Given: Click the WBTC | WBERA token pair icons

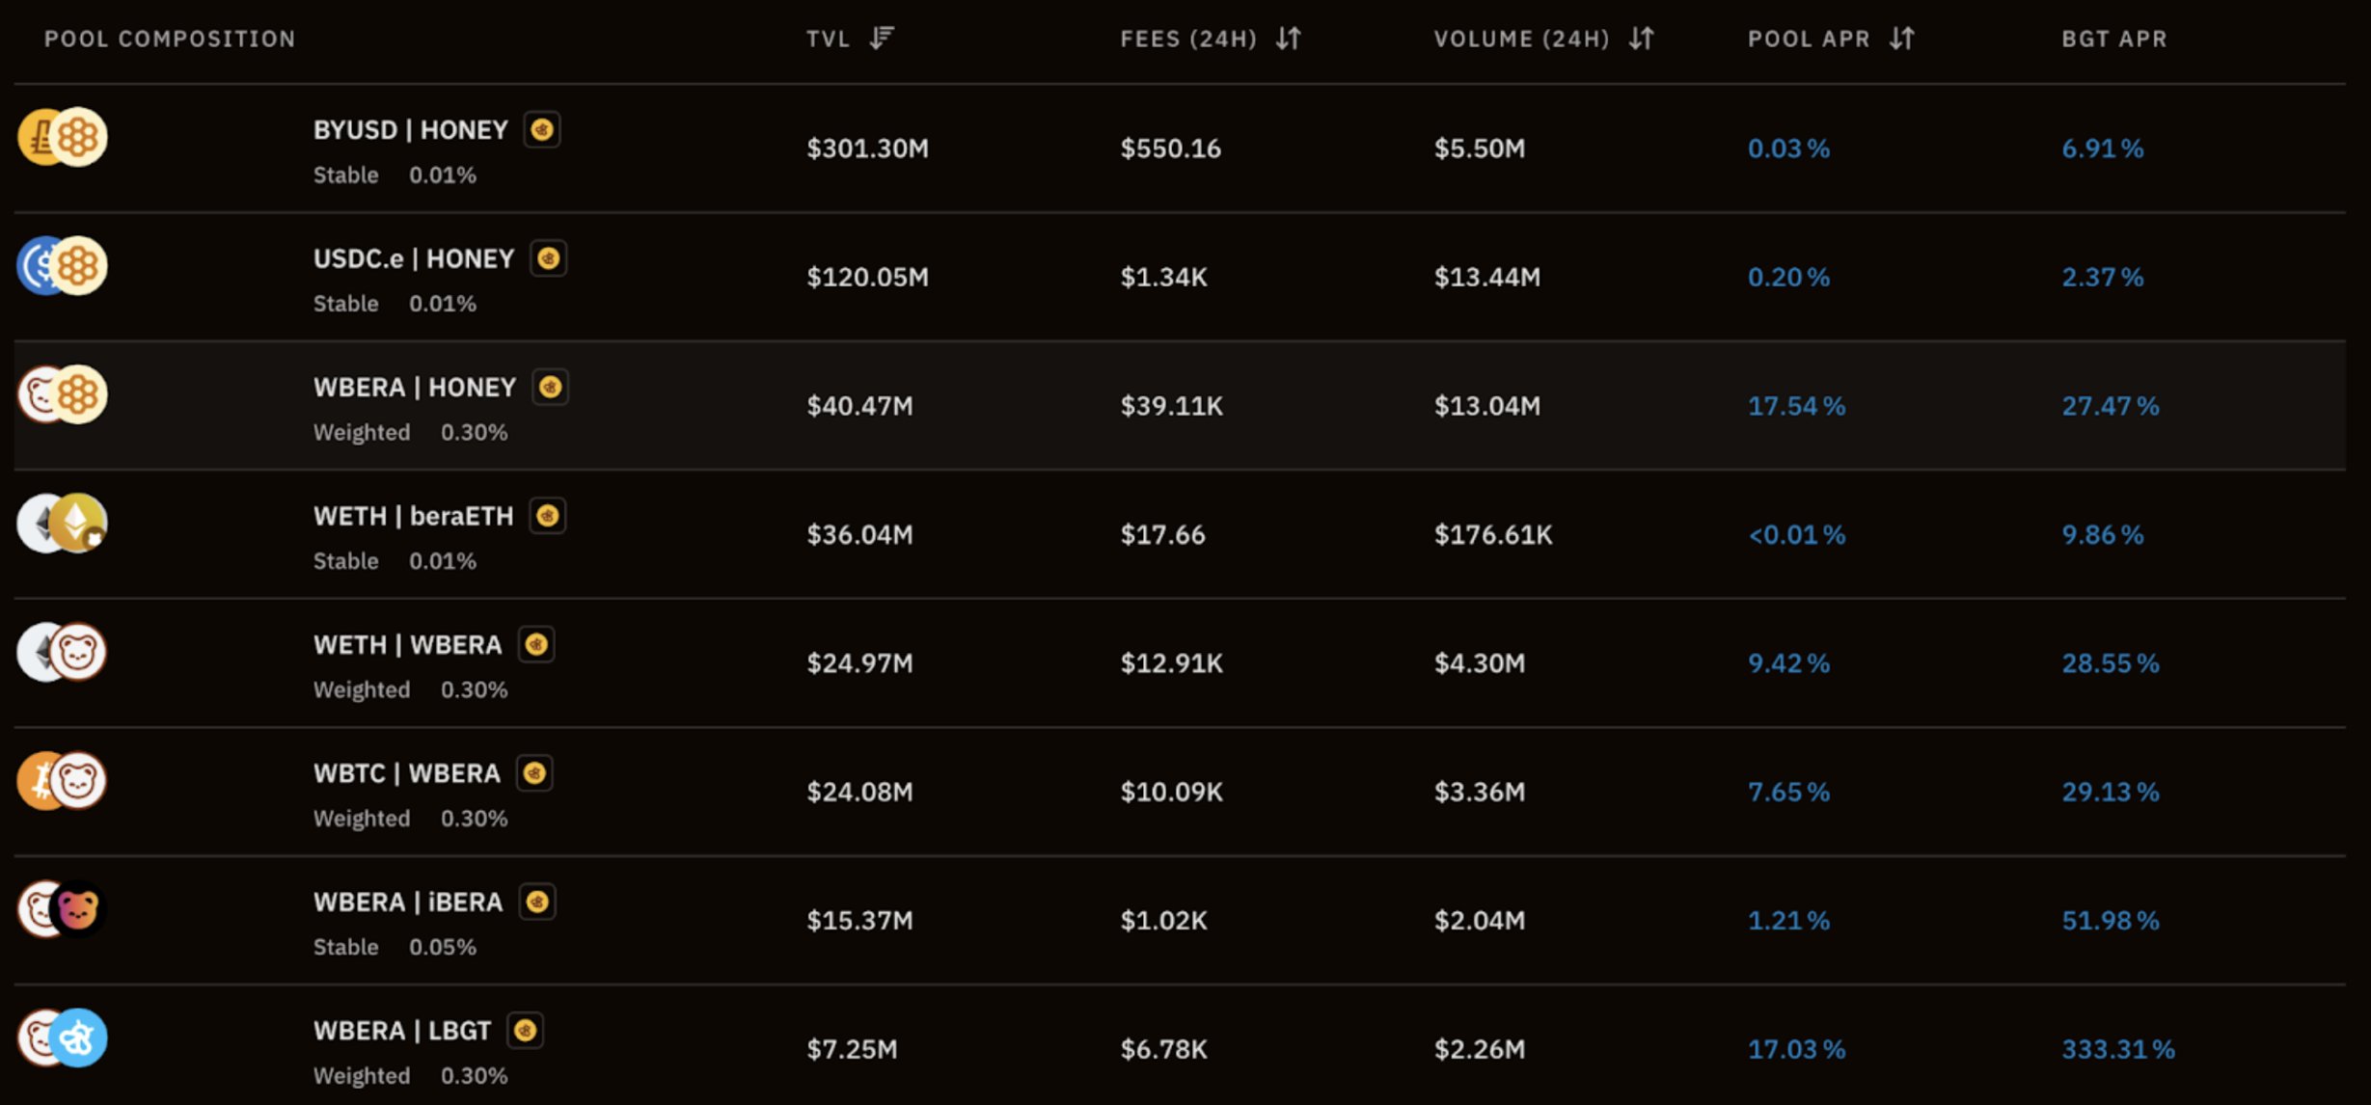Looking at the screenshot, I should (62, 780).
